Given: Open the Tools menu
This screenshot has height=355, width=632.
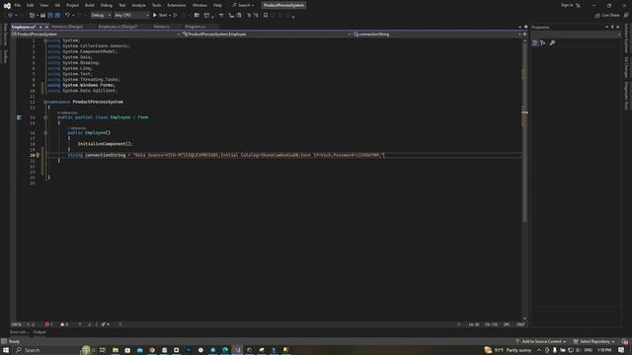Looking at the screenshot, I should pyautogui.click(x=156, y=5).
